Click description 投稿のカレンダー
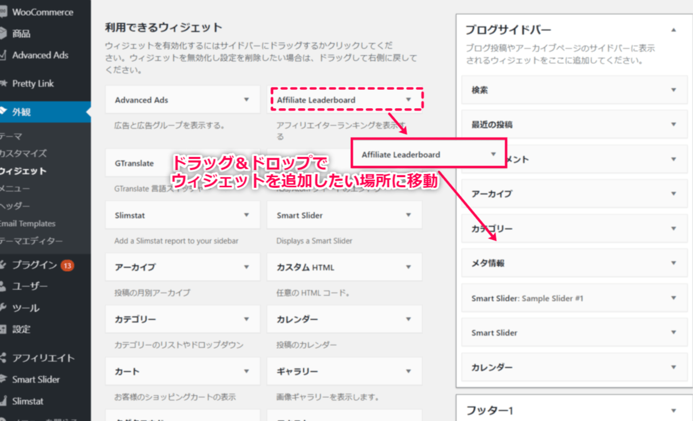The image size is (693, 421). tap(306, 345)
